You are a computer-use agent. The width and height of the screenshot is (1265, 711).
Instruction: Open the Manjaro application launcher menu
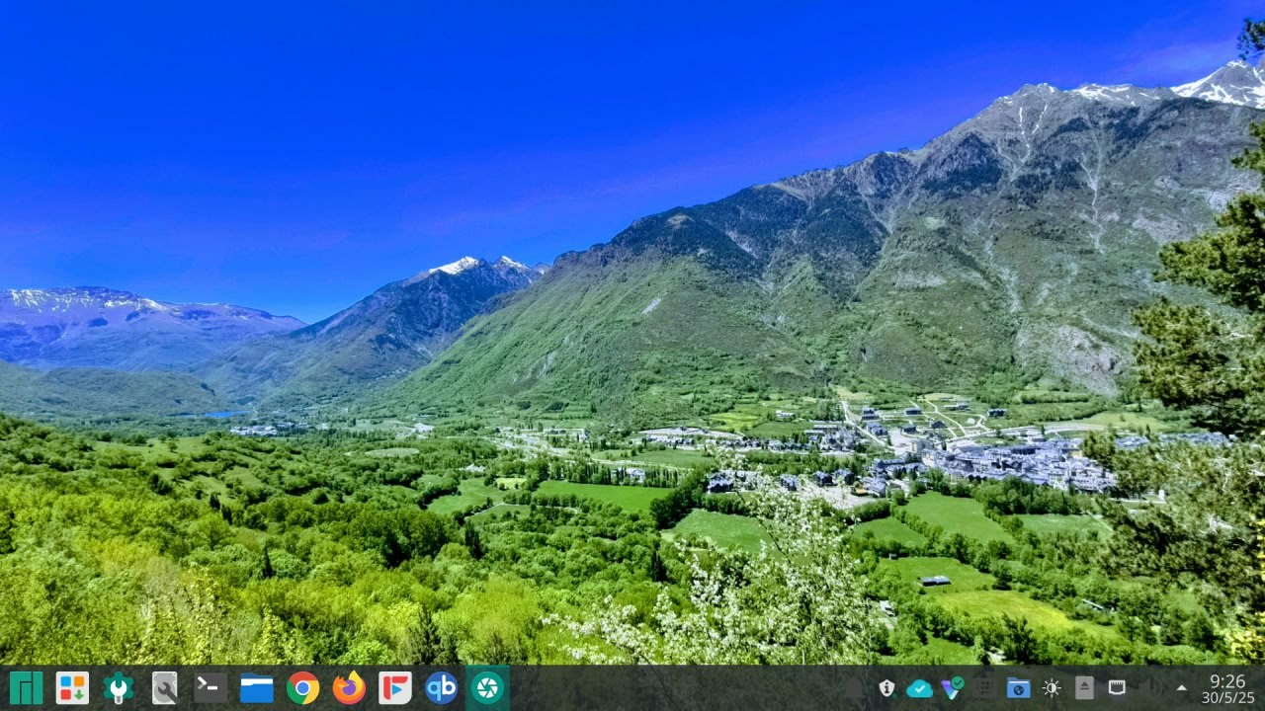point(26,687)
